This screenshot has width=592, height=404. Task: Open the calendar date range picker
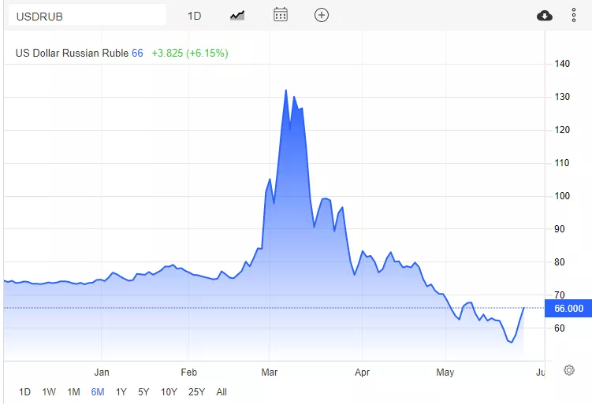pyautogui.click(x=281, y=15)
